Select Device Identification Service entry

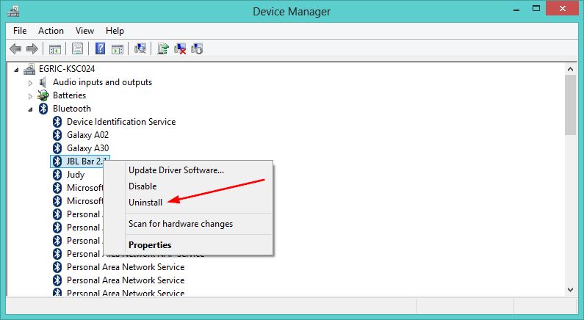120,122
